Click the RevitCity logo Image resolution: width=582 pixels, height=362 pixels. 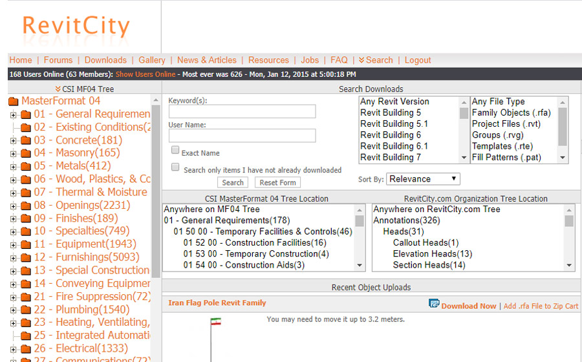(76, 27)
